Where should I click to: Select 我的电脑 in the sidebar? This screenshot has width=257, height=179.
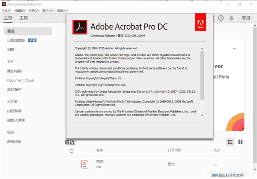pyautogui.click(x=14, y=70)
